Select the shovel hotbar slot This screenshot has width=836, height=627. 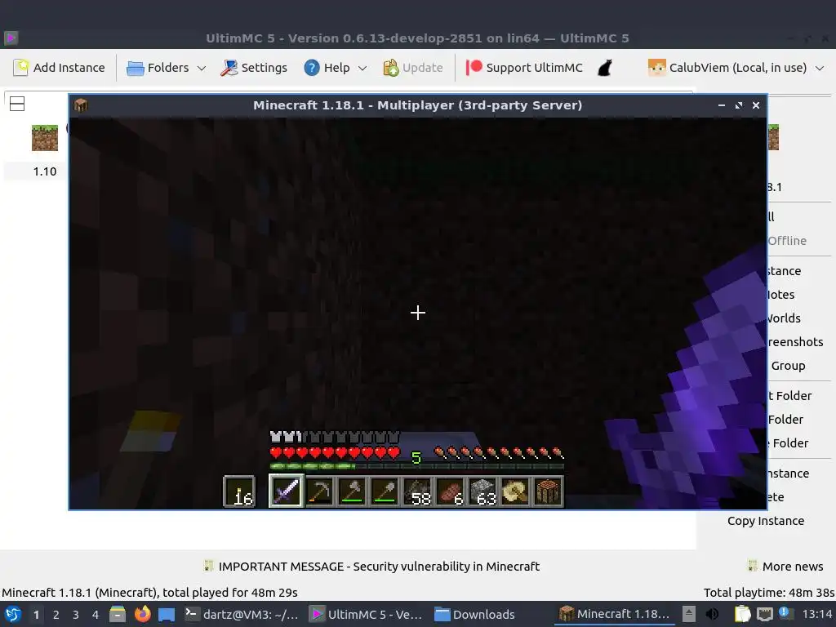(385, 491)
